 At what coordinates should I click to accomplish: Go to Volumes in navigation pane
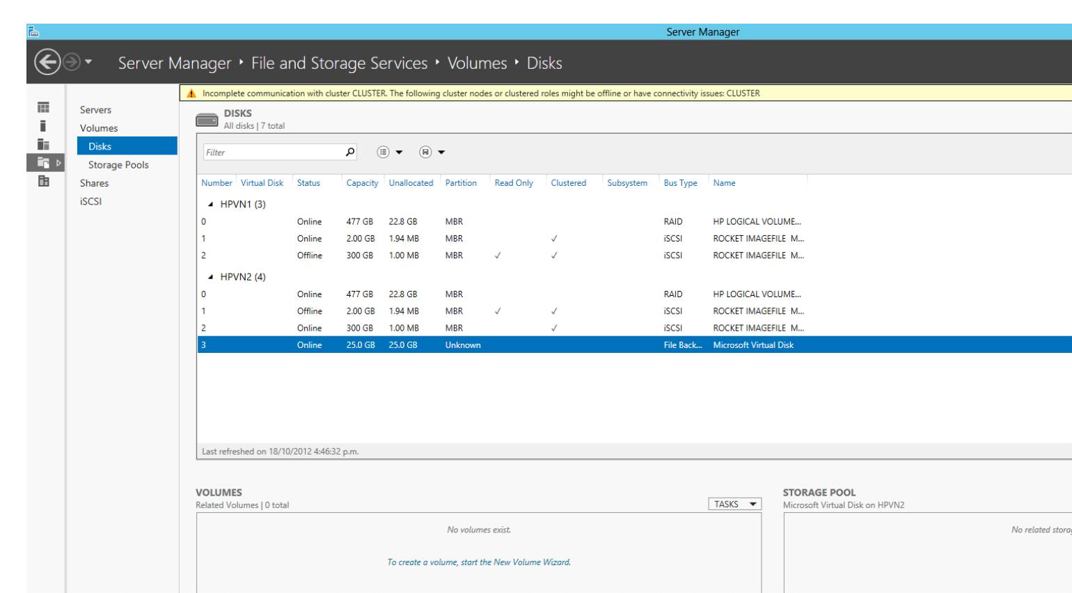pos(99,128)
